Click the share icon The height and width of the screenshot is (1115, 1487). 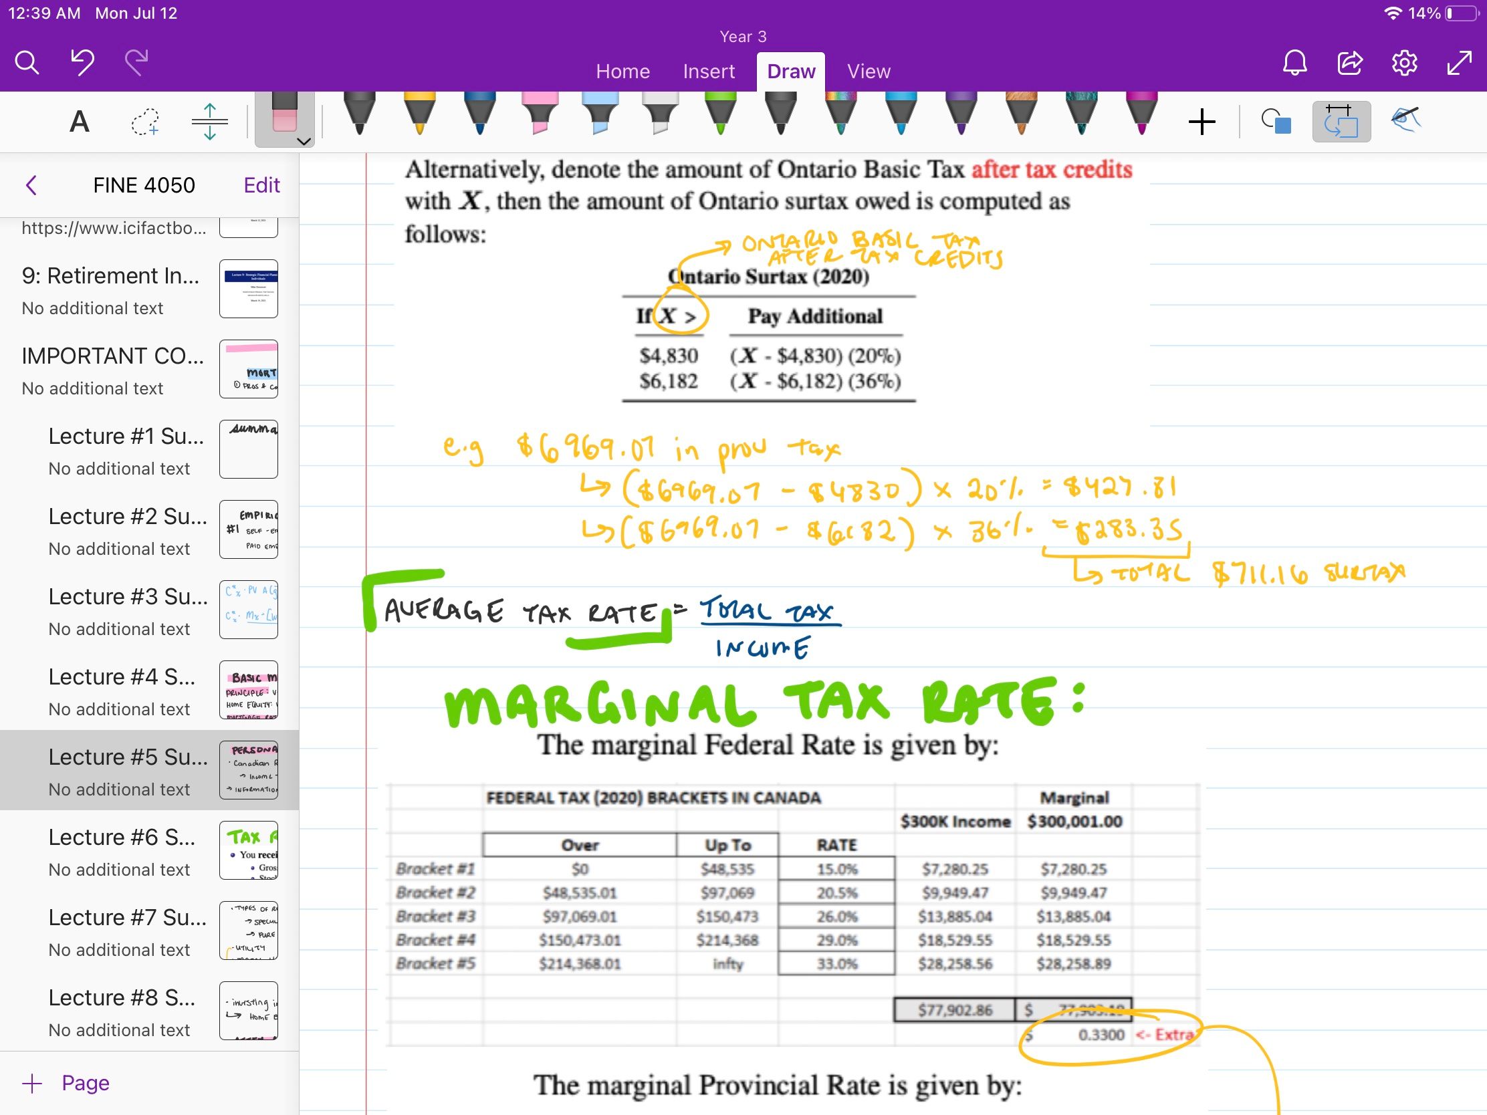(1350, 68)
